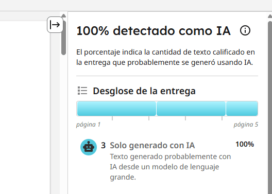This screenshot has height=194, width=272.
Task: Click the Desglose de la entrega heading
Action: [x=144, y=91]
